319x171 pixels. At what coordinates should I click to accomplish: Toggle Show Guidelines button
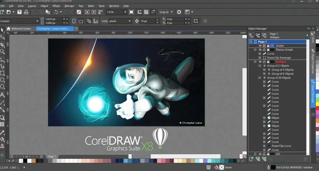coord(153,12)
